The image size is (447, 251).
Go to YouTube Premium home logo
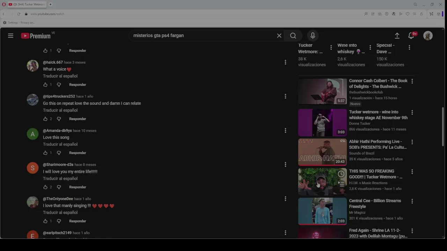pyautogui.click(x=36, y=36)
